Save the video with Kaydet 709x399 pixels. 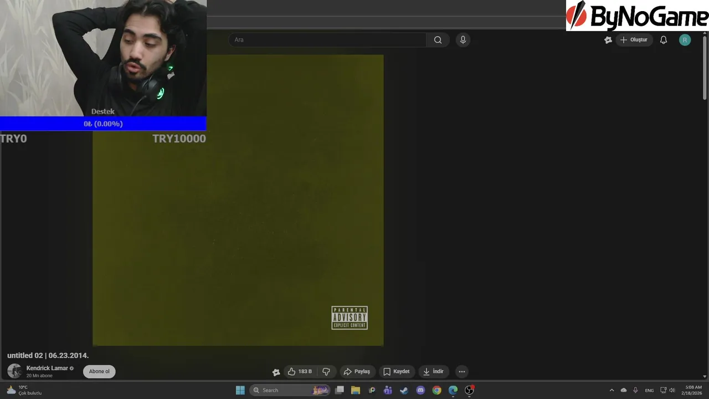point(397,371)
